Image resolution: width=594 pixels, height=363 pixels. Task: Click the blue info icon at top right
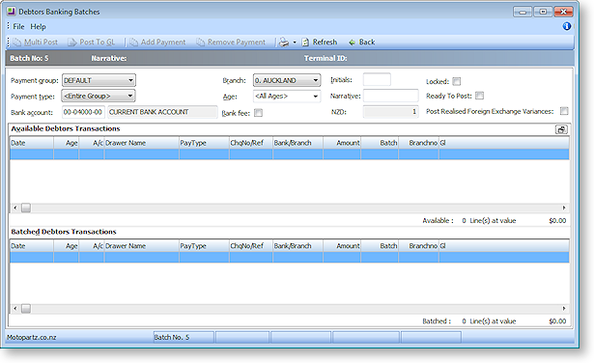[x=567, y=26]
